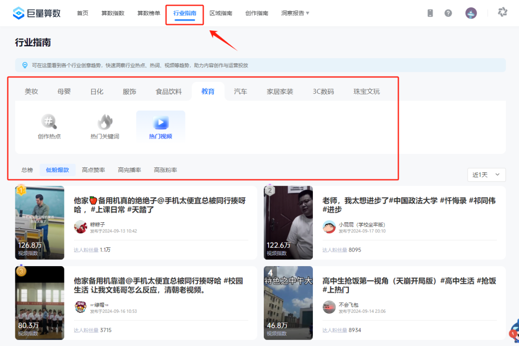Expand the time filter chevron arrow

pos(498,175)
